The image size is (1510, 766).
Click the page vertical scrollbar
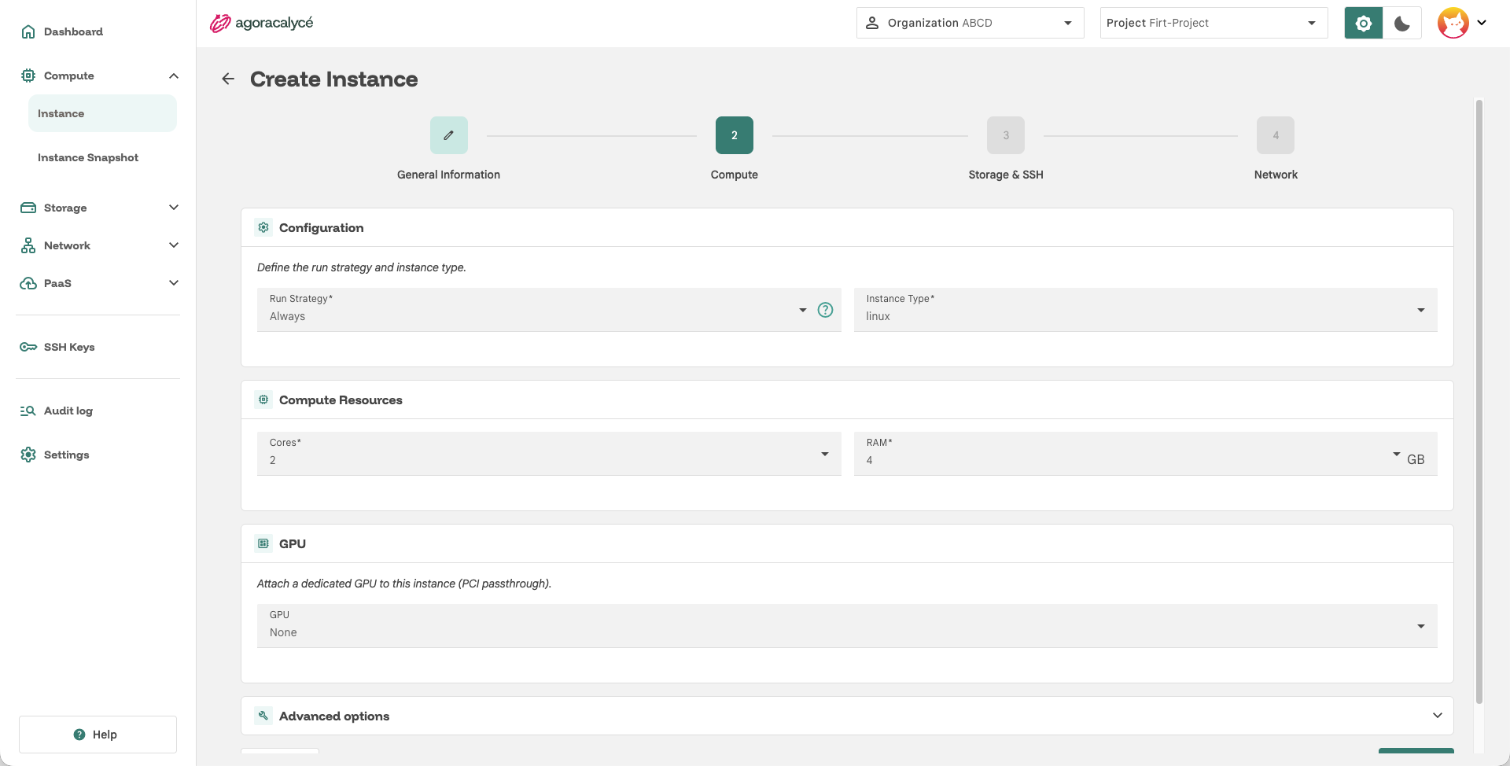[1479, 401]
